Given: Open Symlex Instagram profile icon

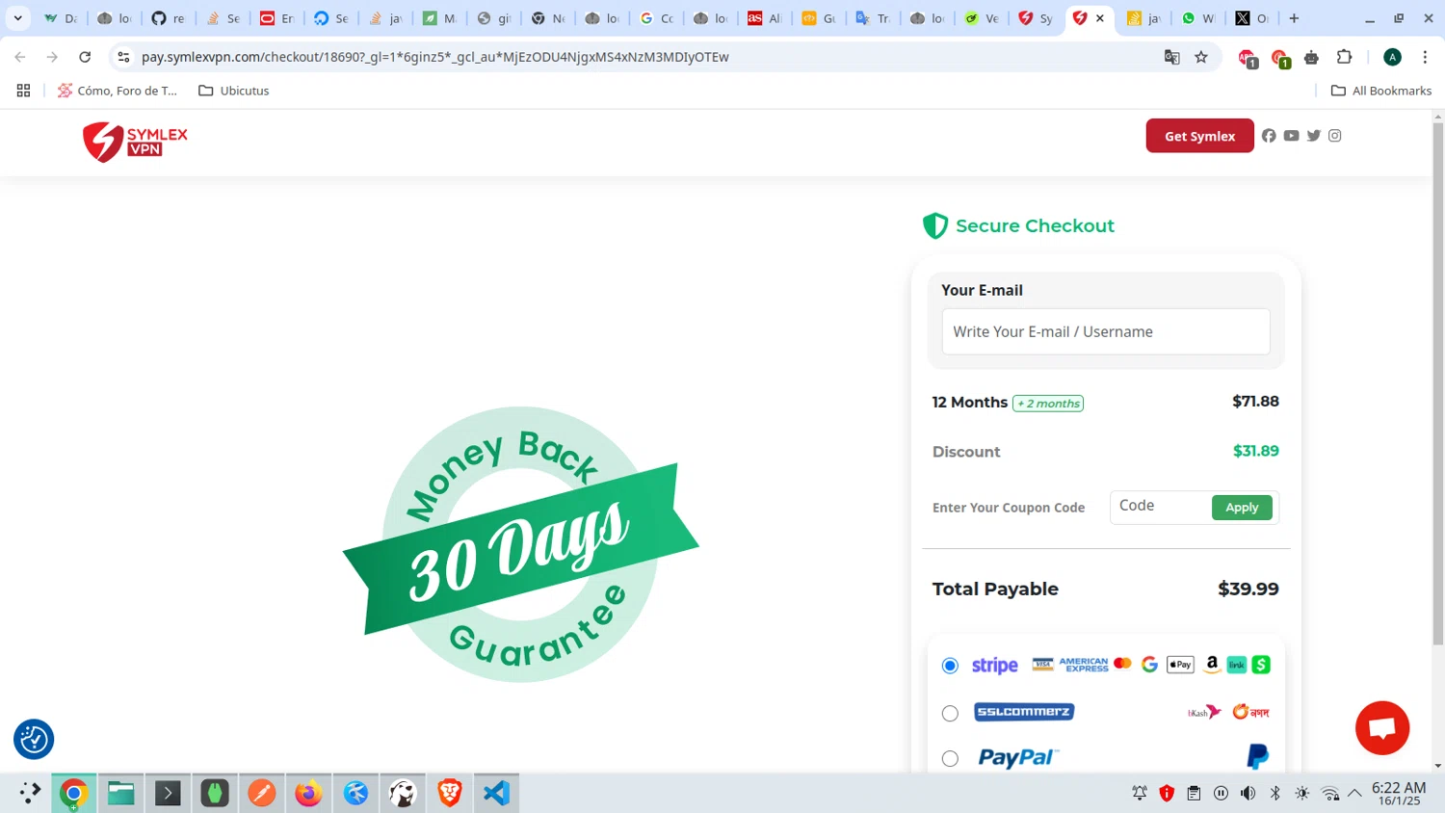Looking at the screenshot, I should (x=1335, y=136).
